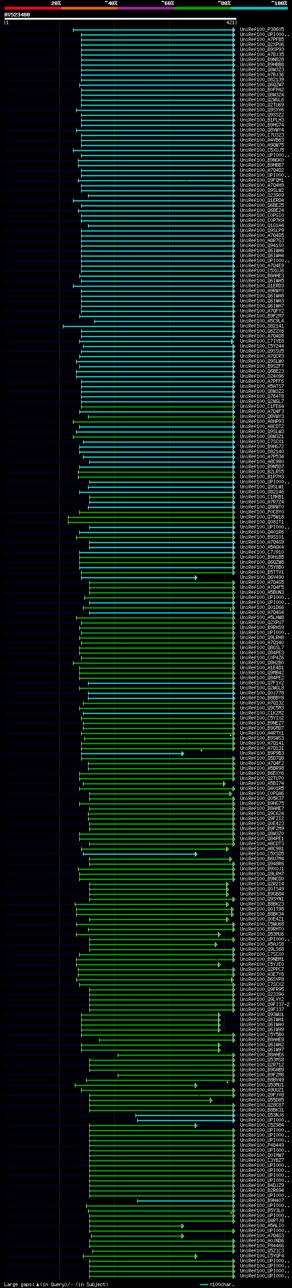This screenshot has width=292, height=1288.
Task: Click the short cyan alignment bar for B9P9B3
Action: 133,753
